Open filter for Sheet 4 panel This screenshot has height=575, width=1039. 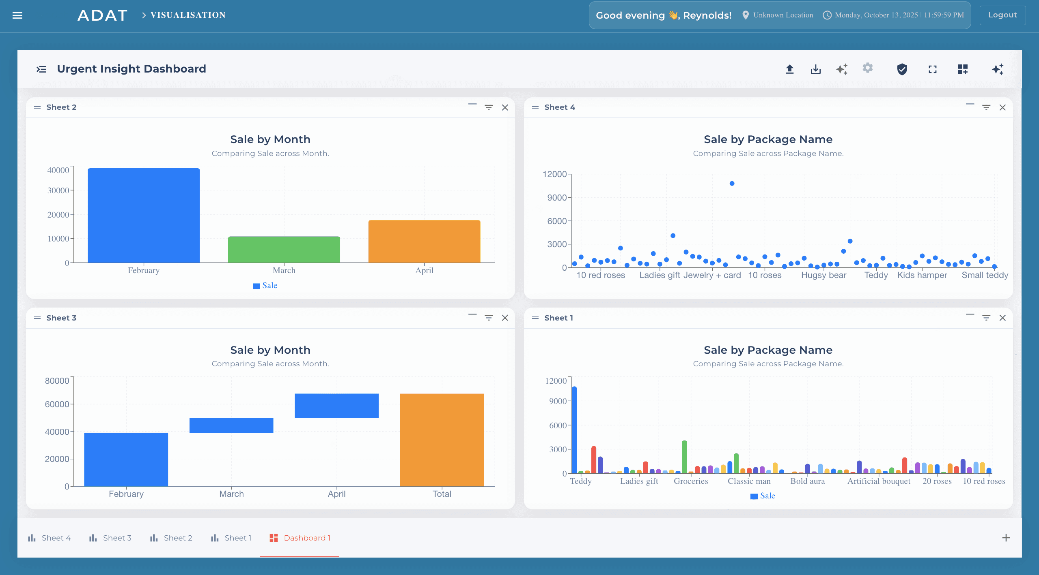986,107
